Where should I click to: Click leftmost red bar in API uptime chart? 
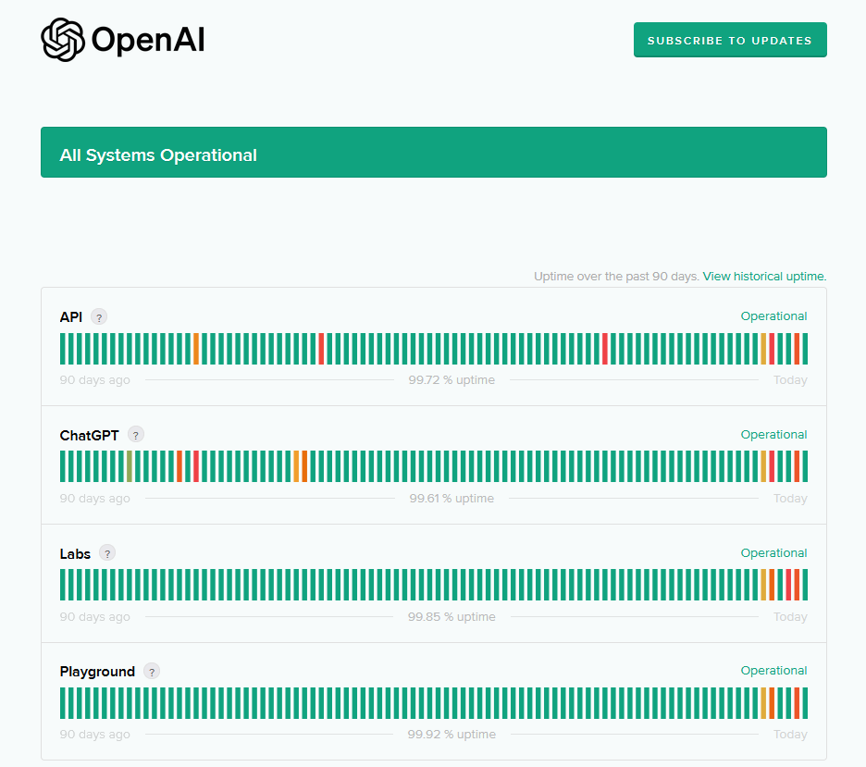(321, 349)
